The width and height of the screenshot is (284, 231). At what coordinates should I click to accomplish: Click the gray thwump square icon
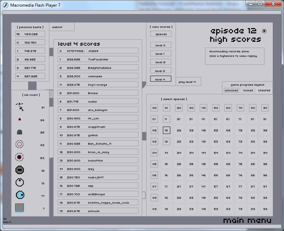20,208
